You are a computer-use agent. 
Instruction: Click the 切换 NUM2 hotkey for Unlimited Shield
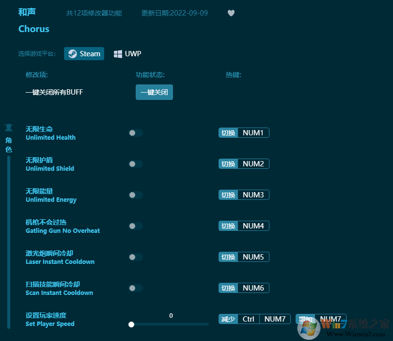point(244,163)
